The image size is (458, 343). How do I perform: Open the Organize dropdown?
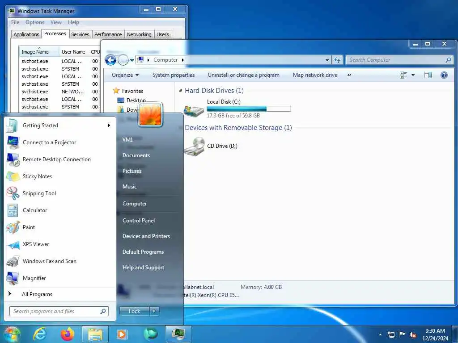click(x=125, y=75)
